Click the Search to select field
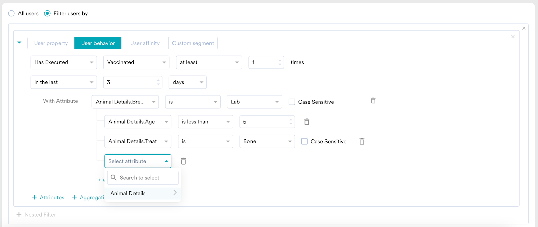Screen dimensions: 538x227 pos(146,178)
